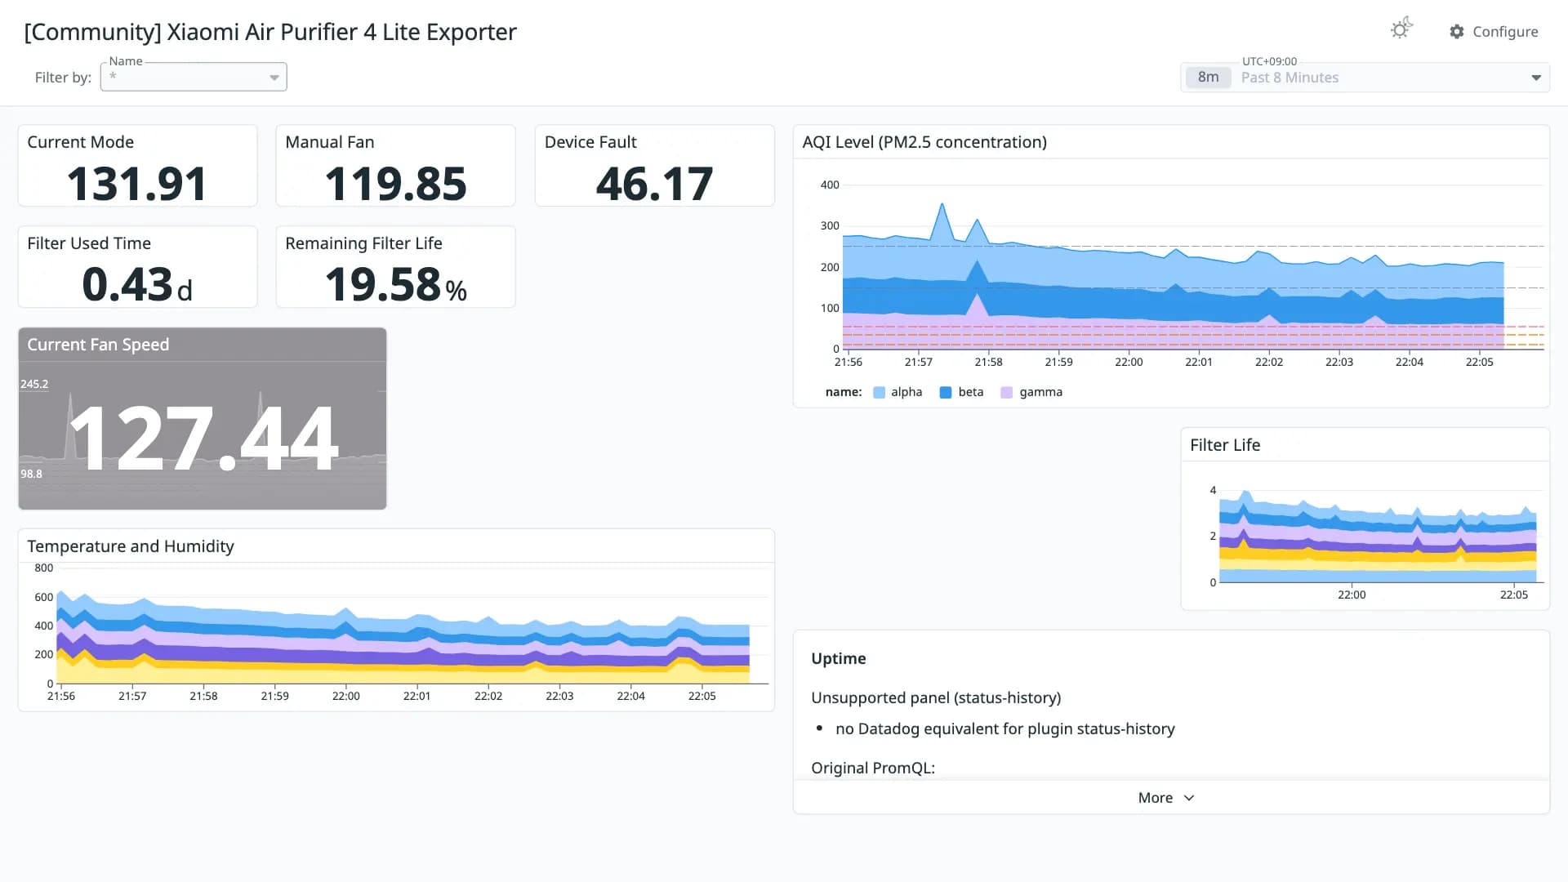Click the Unsupported panel (status-history) text
Image resolution: width=1568 pixels, height=882 pixels.
pos(936,698)
